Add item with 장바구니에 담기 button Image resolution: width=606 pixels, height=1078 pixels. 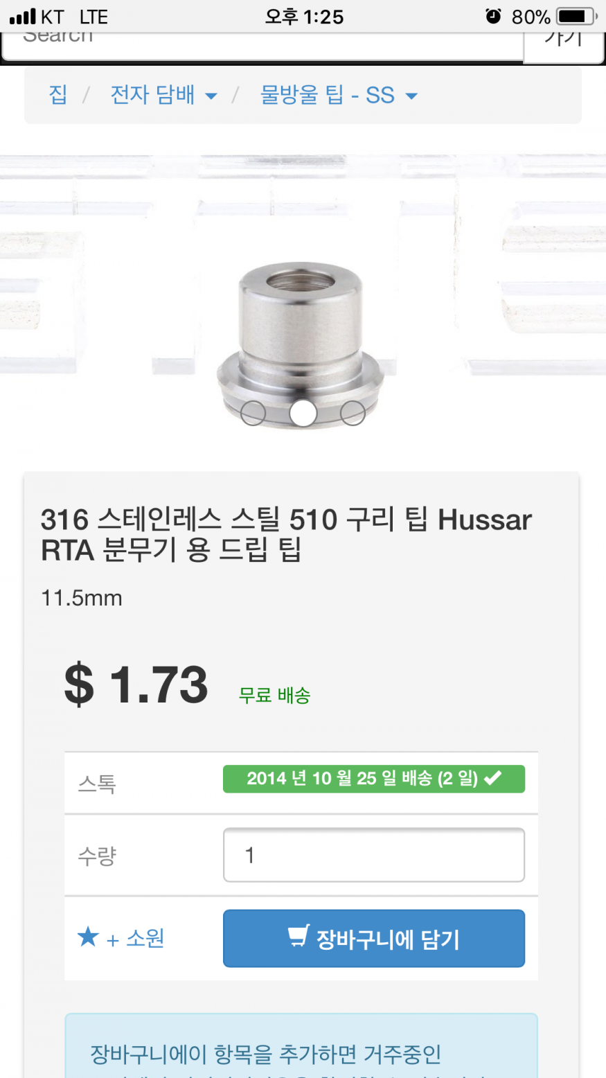click(x=374, y=938)
